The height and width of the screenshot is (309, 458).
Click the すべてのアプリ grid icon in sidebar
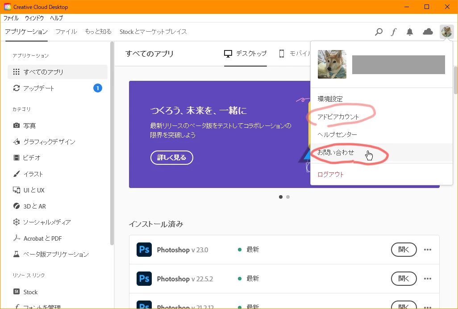click(x=17, y=72)
